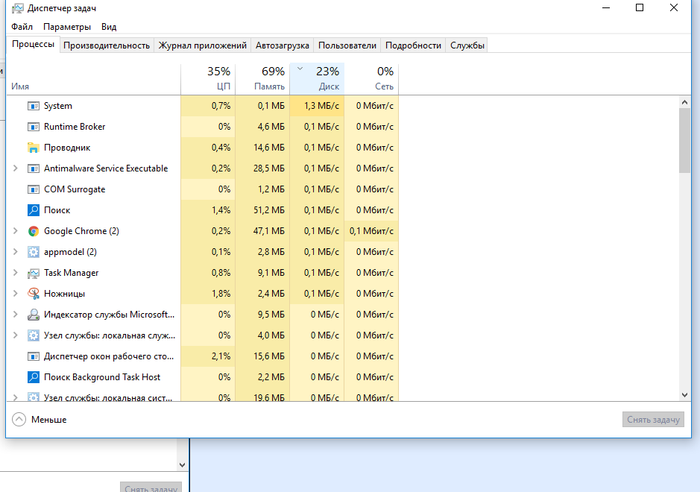Click the process list scroll-up arrow

(x=684, y=102)
